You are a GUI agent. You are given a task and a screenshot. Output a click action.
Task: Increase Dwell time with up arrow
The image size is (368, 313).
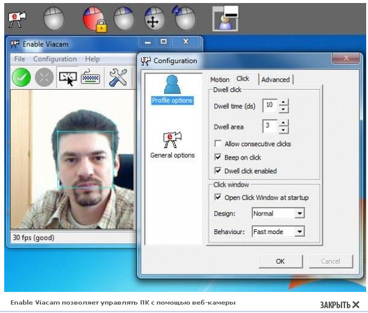[x=284, y=103]
